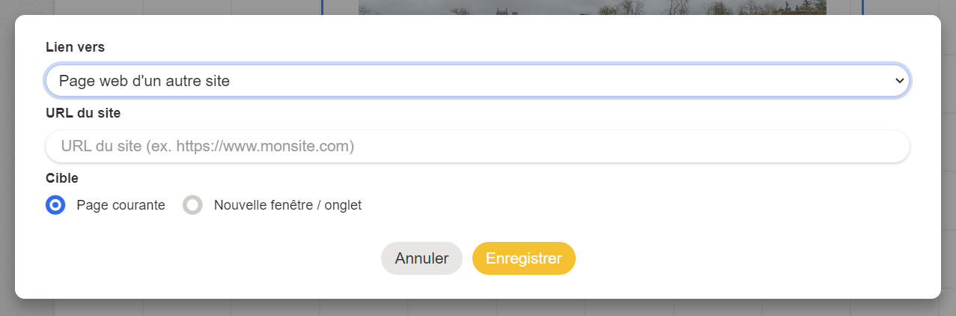Click the dimmed grid background outside the dialog
The height and width of the screenshot is (316, 956).
click(150, 7)
